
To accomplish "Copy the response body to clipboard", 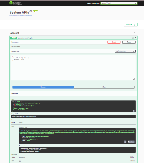I will coord(125,142).
